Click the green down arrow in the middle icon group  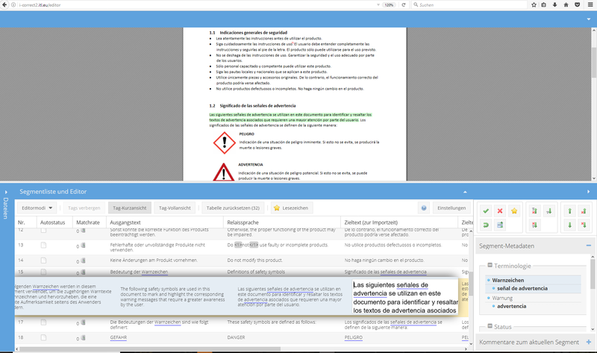point(548,211)
